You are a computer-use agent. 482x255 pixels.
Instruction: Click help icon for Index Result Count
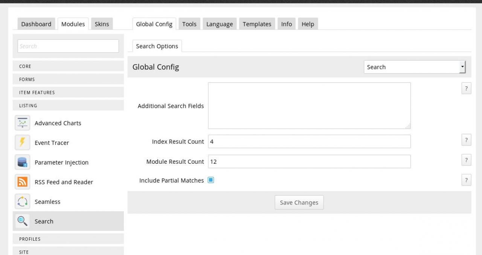(466, 140)
